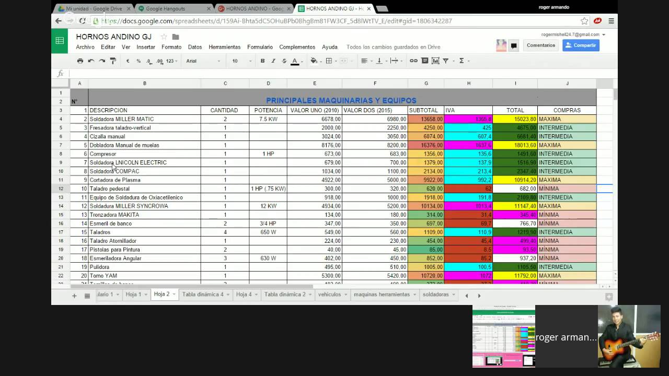
Task: Open the Insertar menu
Action: tap(146, 47)
